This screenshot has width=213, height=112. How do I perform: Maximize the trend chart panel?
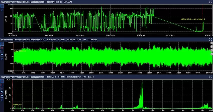[x=210, y=2]
